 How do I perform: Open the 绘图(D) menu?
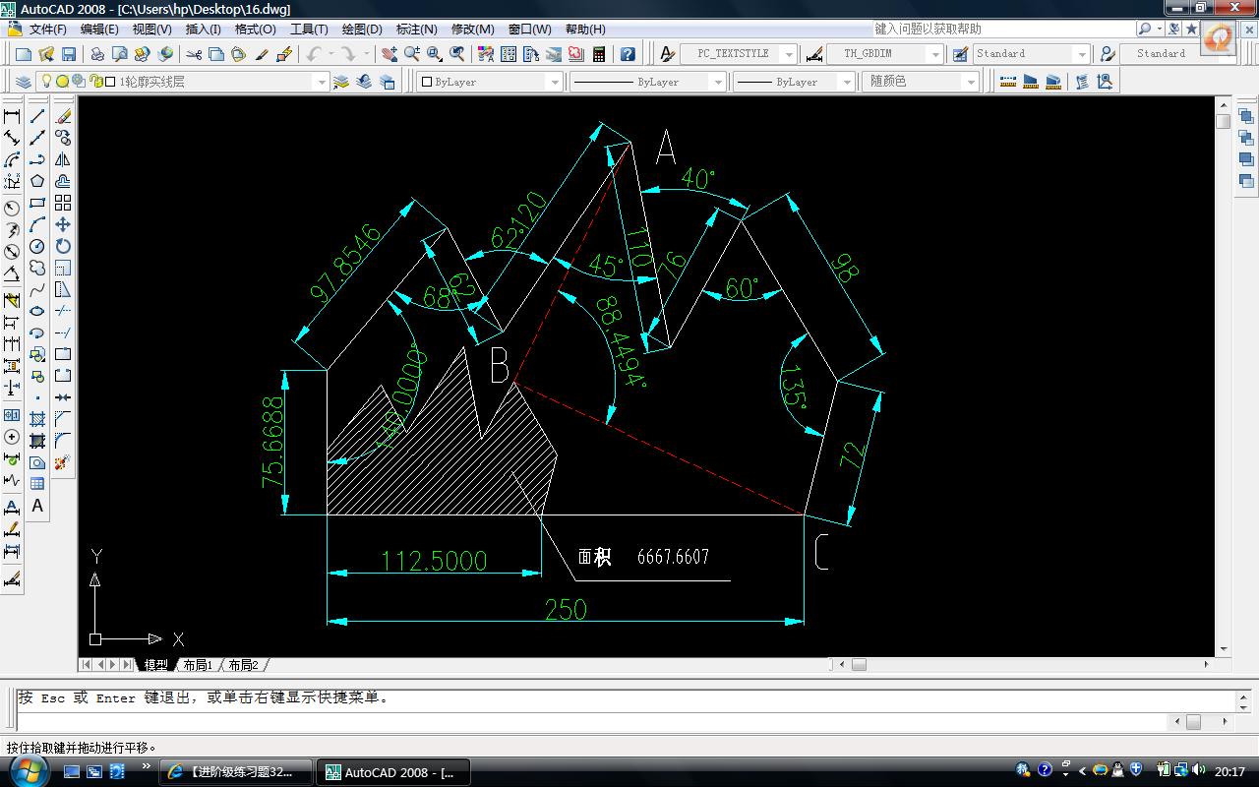click(x=362, y=30)
